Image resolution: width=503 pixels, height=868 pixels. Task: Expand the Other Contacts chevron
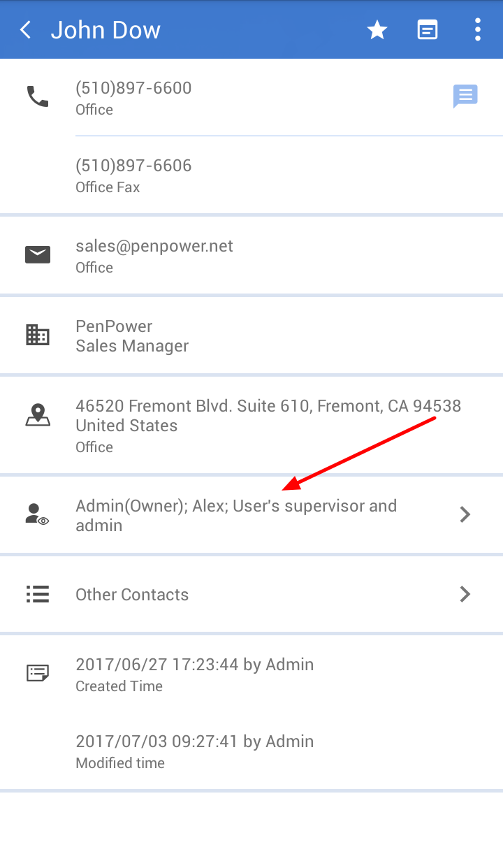tap(465, 594)
